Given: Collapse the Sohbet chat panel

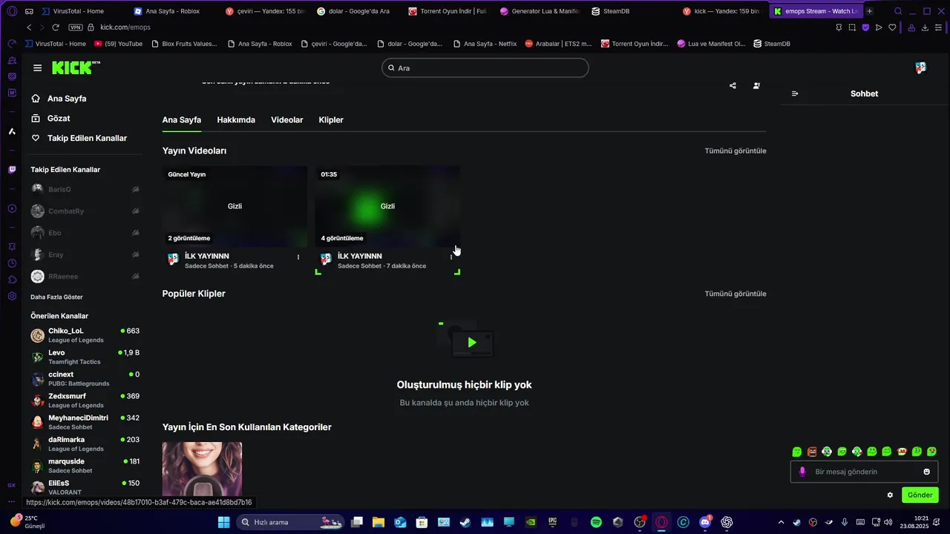Looking at the screenshot, I should (x=795, y=93).
